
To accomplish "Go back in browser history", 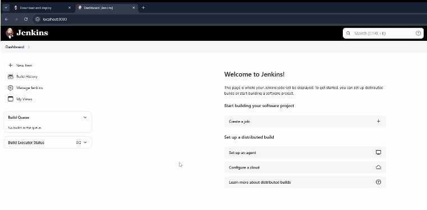I will [7, 19].
